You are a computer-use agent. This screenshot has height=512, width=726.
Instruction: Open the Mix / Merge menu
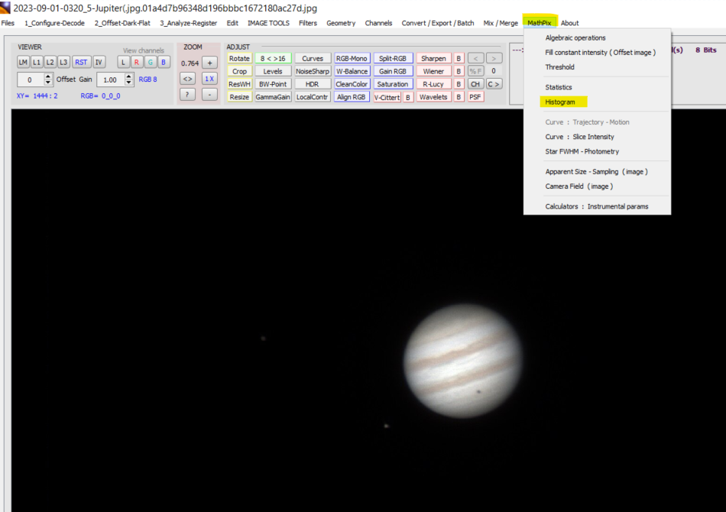(x=501, y=23)
